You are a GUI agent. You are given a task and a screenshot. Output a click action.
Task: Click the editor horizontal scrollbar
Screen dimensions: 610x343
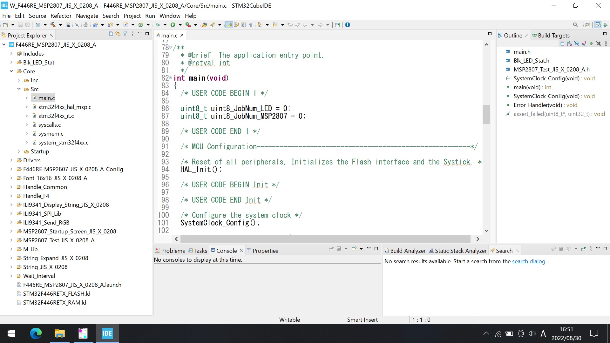point(325,239)
